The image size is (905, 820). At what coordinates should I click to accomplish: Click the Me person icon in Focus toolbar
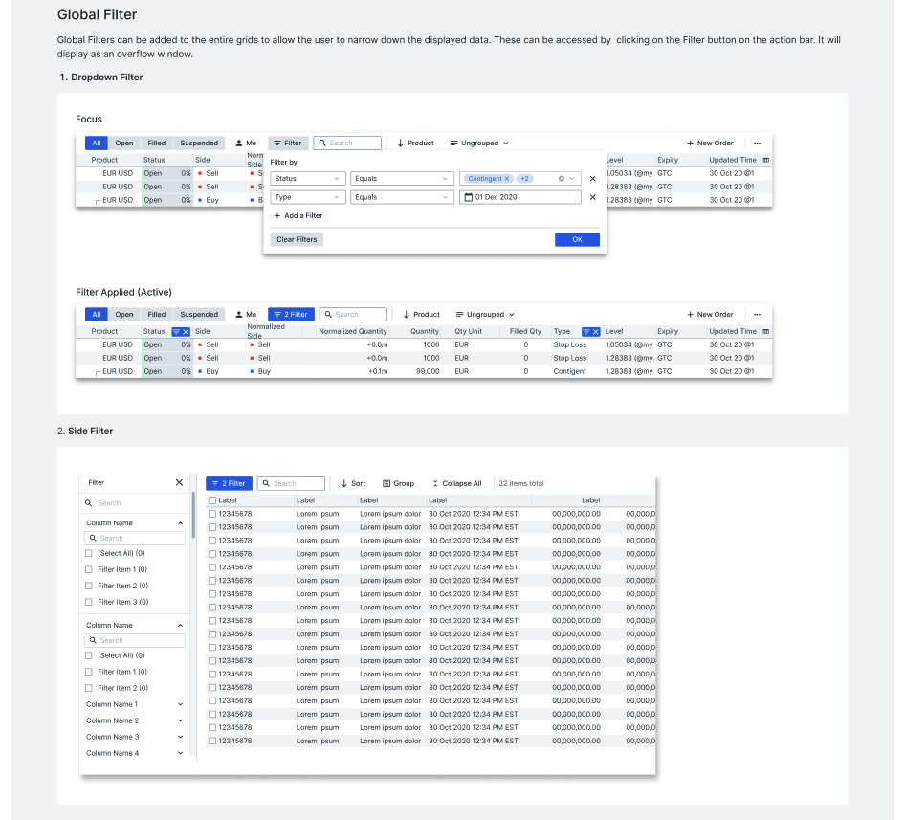click(239, 144)
